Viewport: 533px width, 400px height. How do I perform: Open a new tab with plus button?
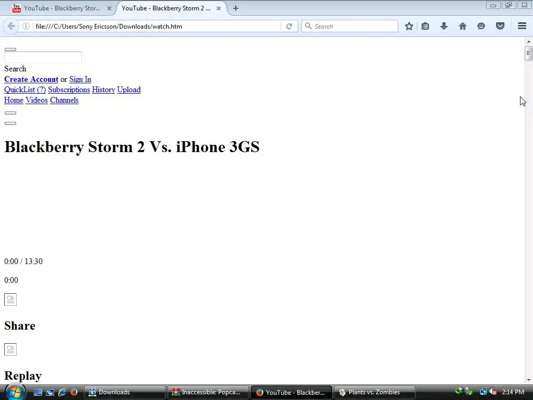[236, 8]
